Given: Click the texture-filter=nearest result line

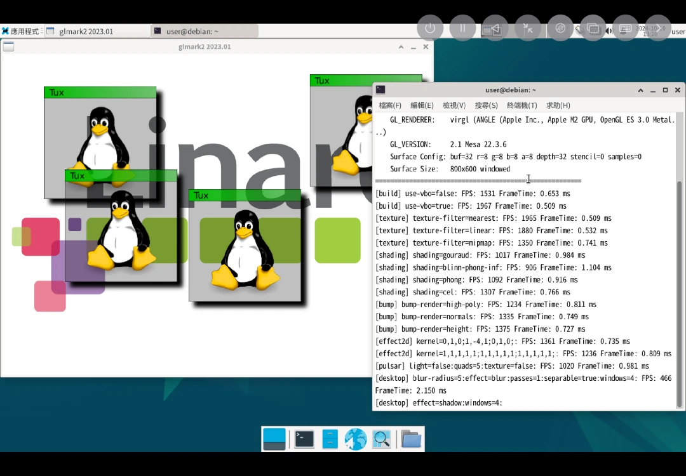Looking at the screenshot, I should click(x=493, y=218).
